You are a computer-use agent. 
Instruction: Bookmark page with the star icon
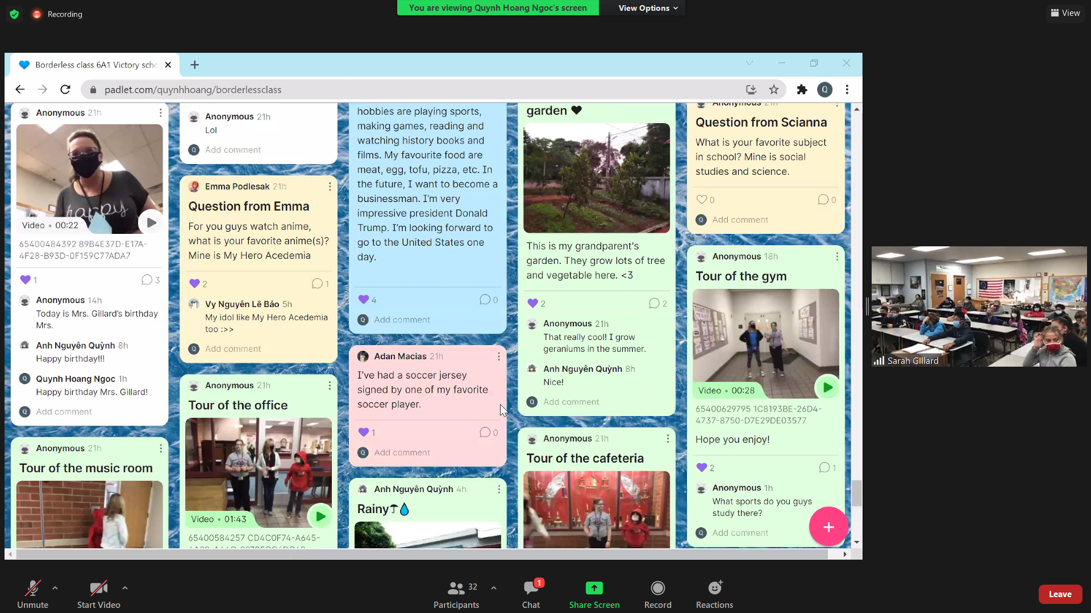click(x=773, y=90)
